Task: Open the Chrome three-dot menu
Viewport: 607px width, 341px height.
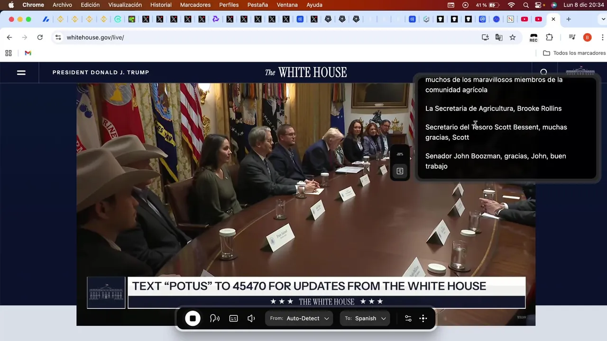Action: [x=602, y=37]
